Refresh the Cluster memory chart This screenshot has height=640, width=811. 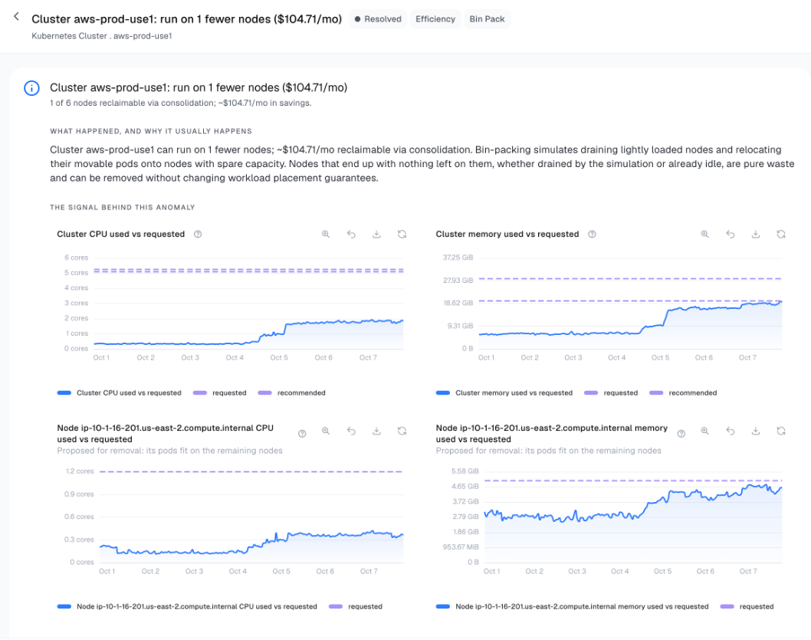click(x=781, y=235)
